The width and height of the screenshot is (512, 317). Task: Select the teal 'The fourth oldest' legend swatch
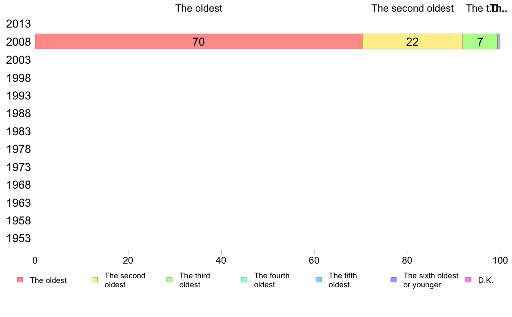(244, 280)
